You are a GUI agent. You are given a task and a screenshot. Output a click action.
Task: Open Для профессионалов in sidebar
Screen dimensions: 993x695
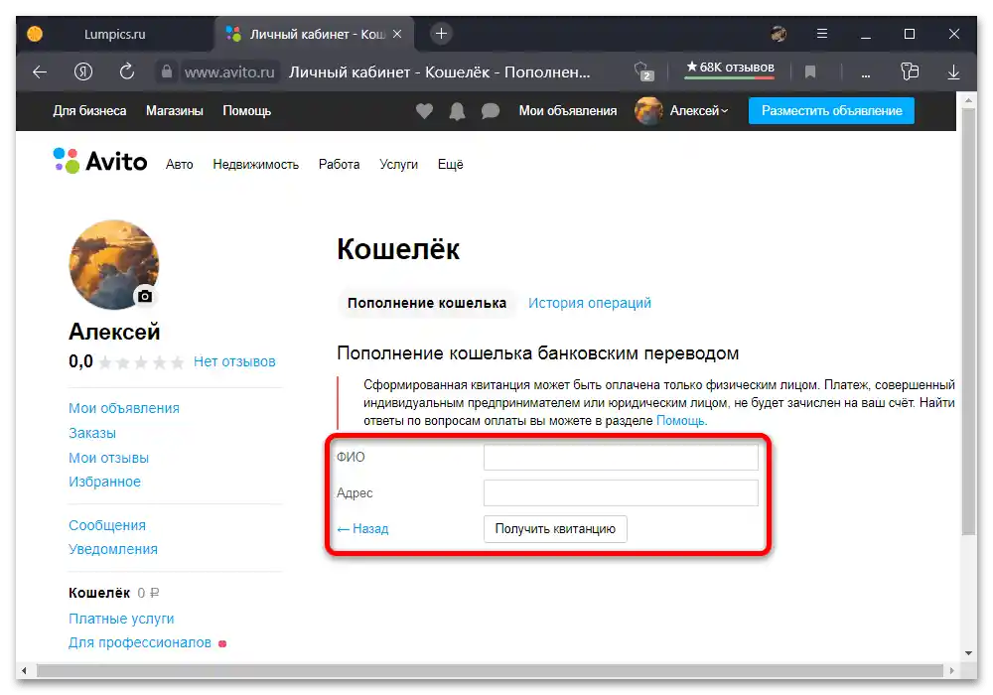[140, 642]
